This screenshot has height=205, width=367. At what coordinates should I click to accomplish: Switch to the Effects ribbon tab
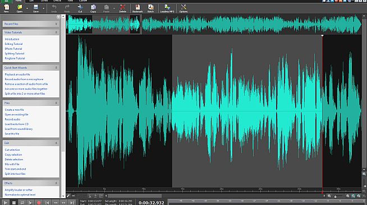coord(57,1)
